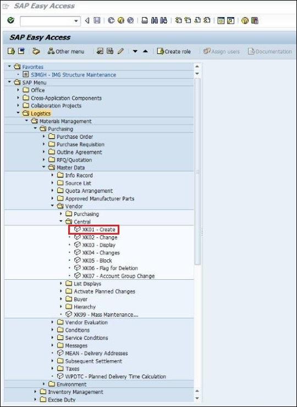Click the red Cancel icon
Image resolution: width=297 pixels, height=407 pixels.
pyautogui.click(x=130, y=20)
